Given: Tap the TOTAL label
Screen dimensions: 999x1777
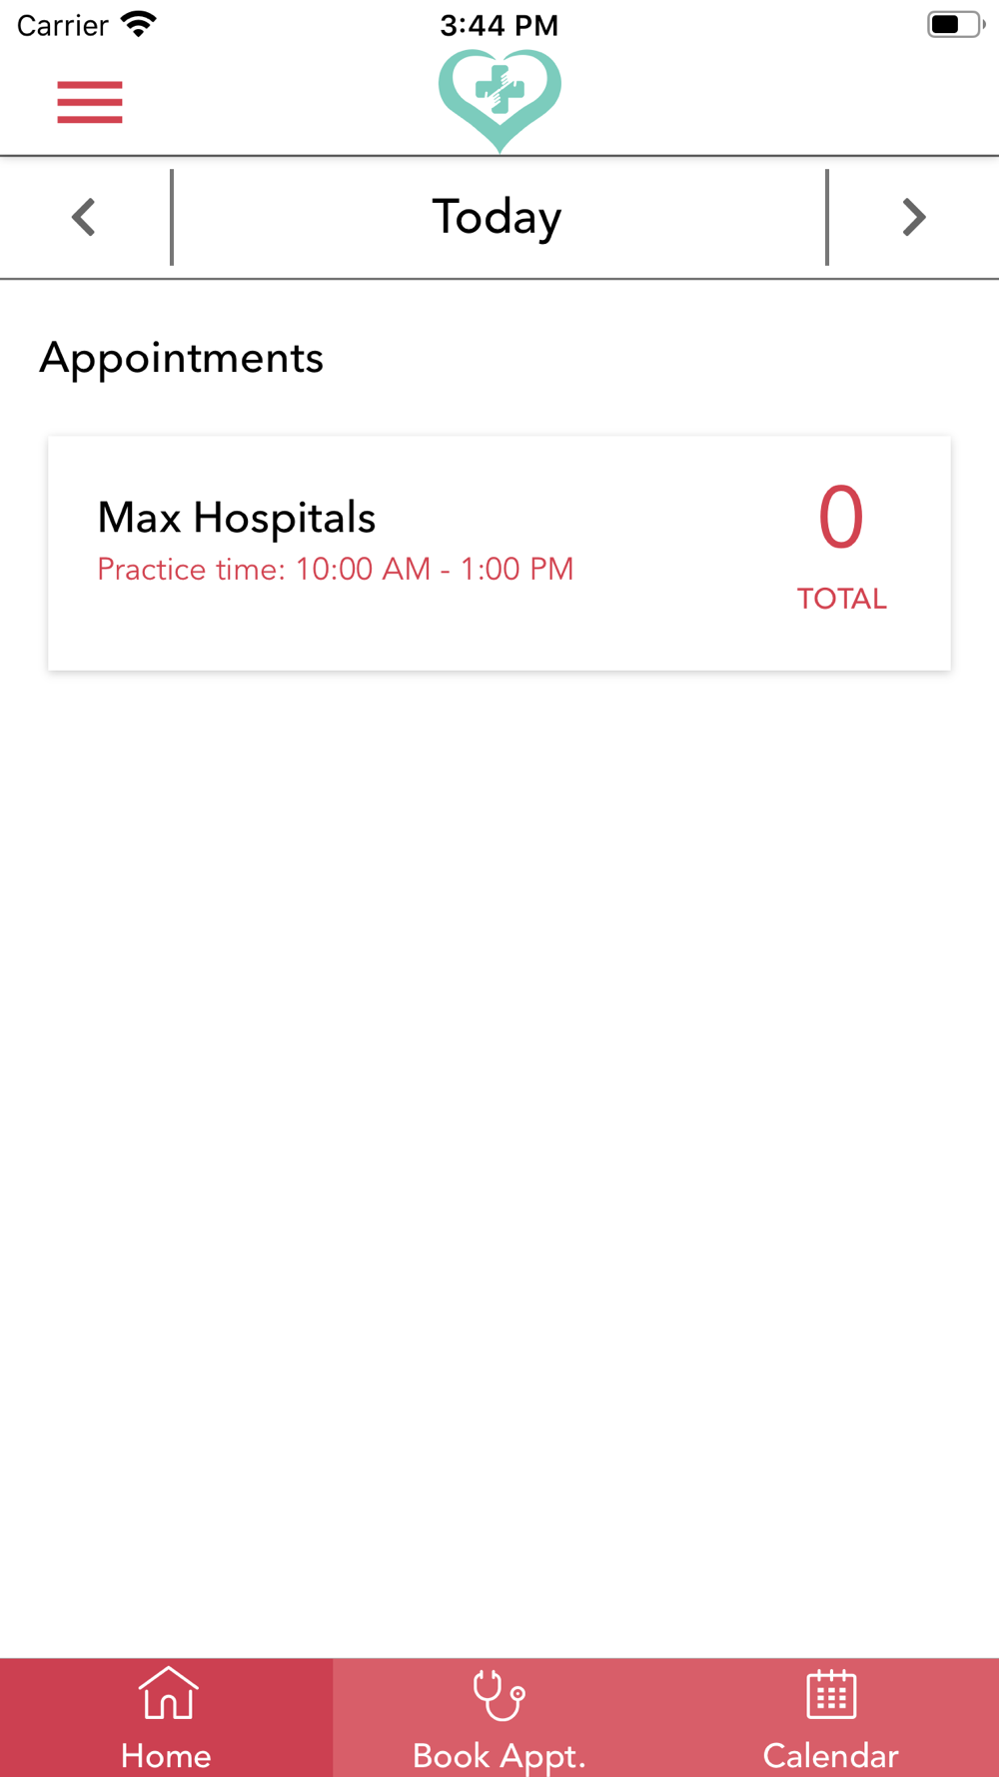Looking at the screenshot, I should (841, 599).
